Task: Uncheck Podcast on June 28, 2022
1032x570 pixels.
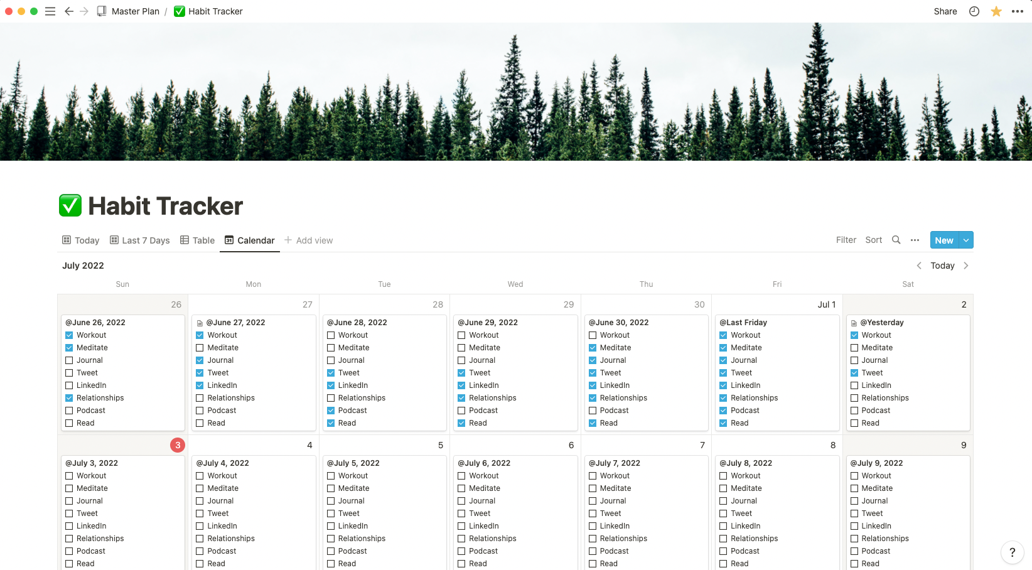Action: tap(331, 411)
